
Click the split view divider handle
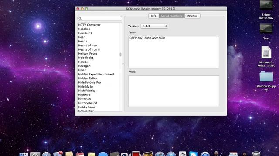tap(123, 64)
